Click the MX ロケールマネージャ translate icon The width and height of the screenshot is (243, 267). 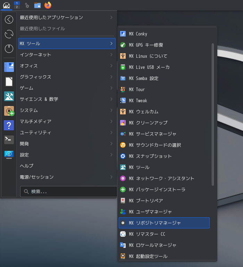(x=123, y=245)
